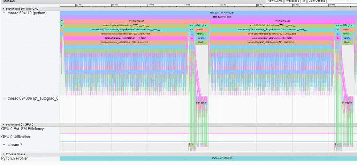Screen dimensions: 357x165
Task: Open the View Options menu
Action: 317,1
